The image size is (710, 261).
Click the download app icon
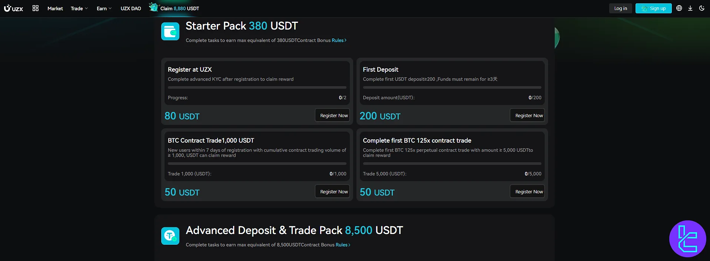tap(690, 8)
